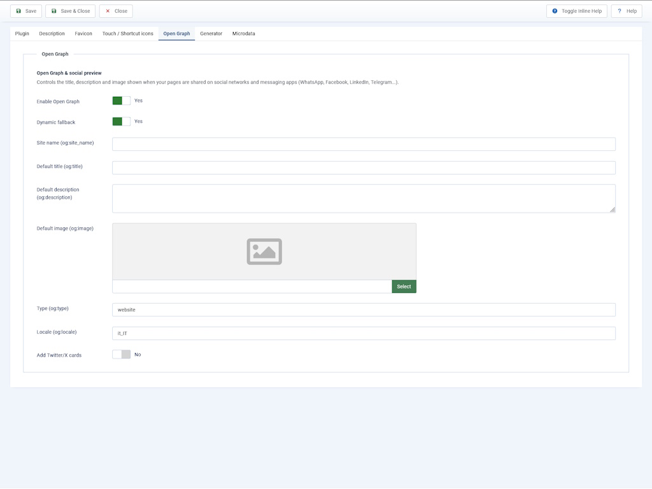Click the Locale field showing it_IT
Image resolution: width=652 pixels, height=489 pixels.
[364, 333]
